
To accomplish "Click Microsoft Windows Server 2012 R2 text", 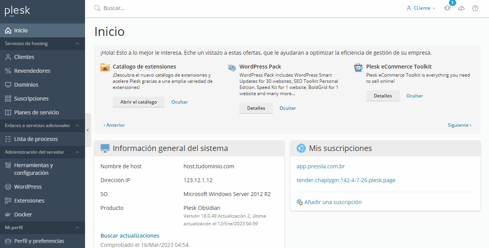I will [227, 194].
